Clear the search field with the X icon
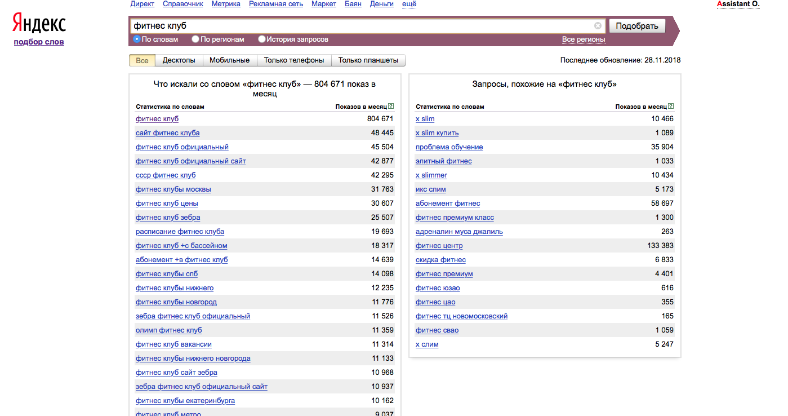 tap(598, 26)
